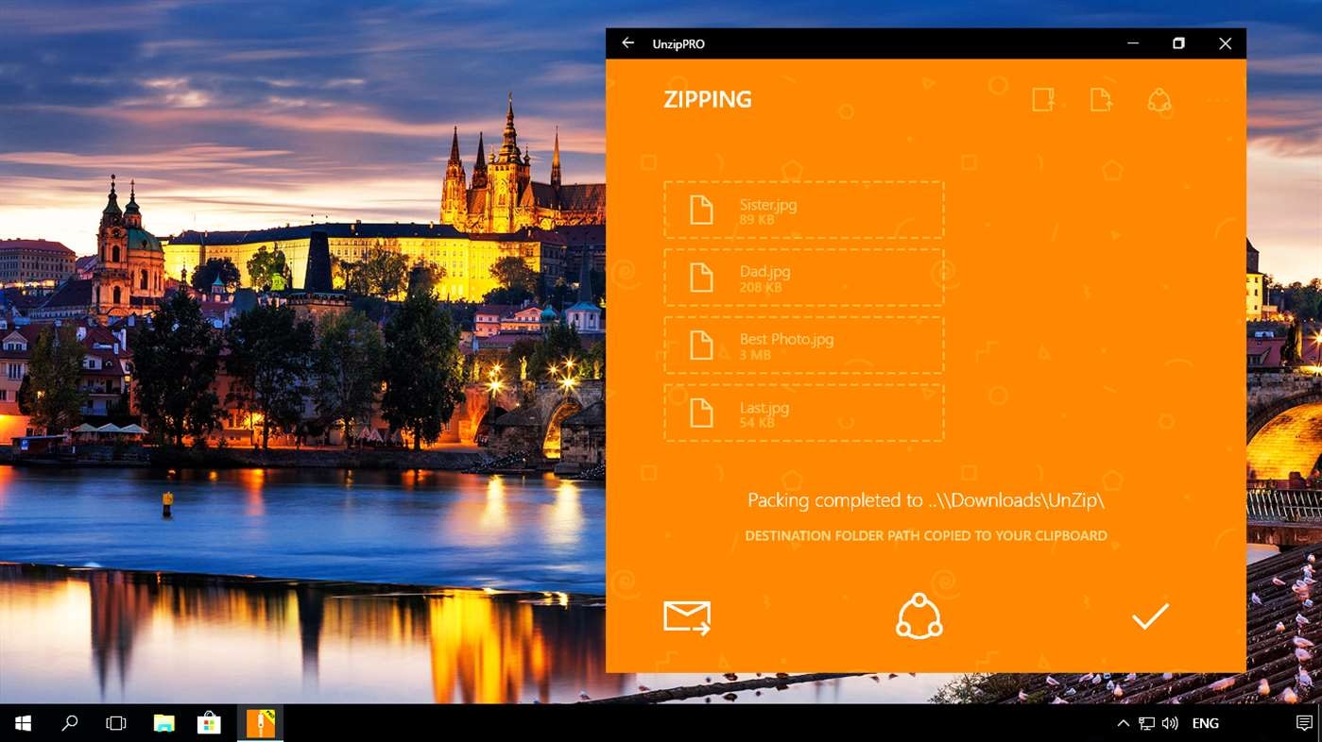The height and width of the screenshot is (742, 1322).
Task: Go back using the back arrow
Action: point(627,43)
